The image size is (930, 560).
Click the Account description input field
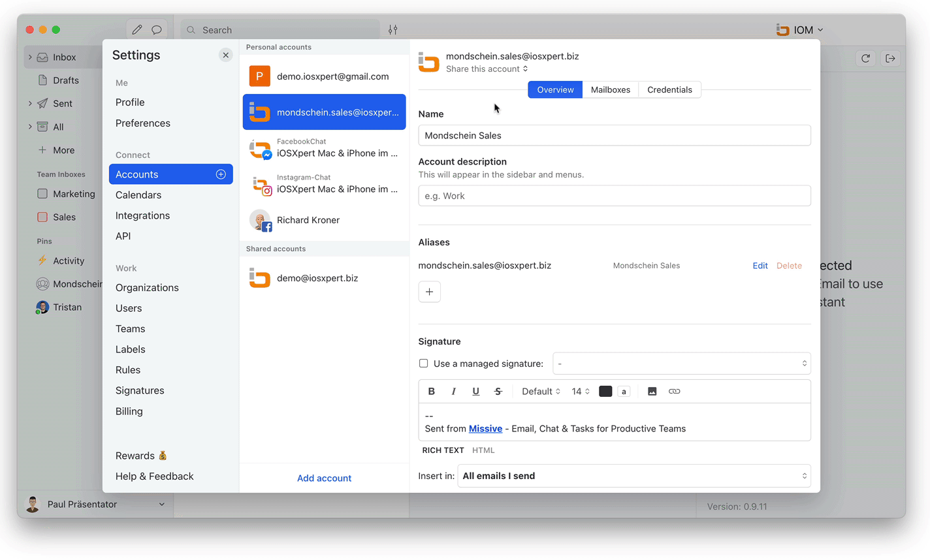click(x=615, y=196)
